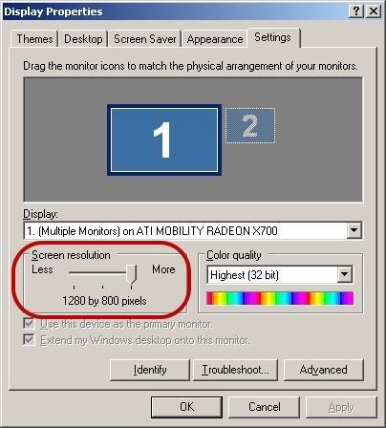Go to the Screen Saver tab
386x428 pixels.
(x=145, y=39)
